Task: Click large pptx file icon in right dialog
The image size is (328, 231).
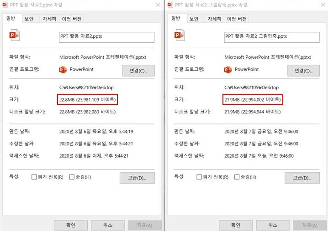Action: point(180,36)
